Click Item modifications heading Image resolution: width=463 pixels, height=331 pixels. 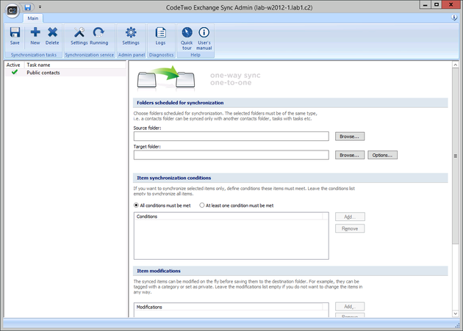click(159, 271)
